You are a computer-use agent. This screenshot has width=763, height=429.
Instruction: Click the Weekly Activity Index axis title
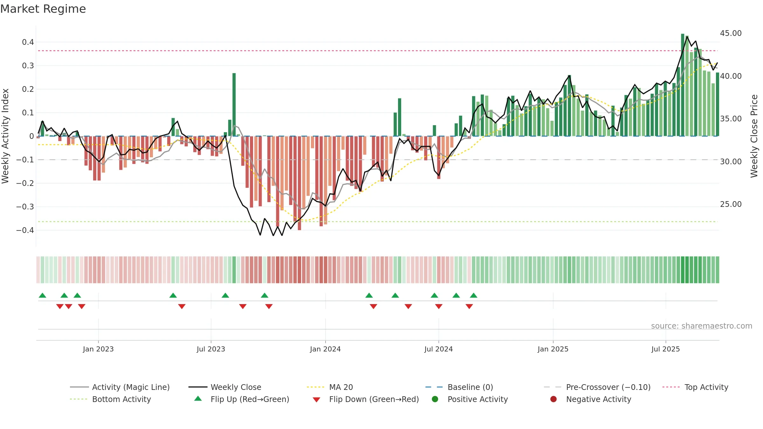click(5, 136)
